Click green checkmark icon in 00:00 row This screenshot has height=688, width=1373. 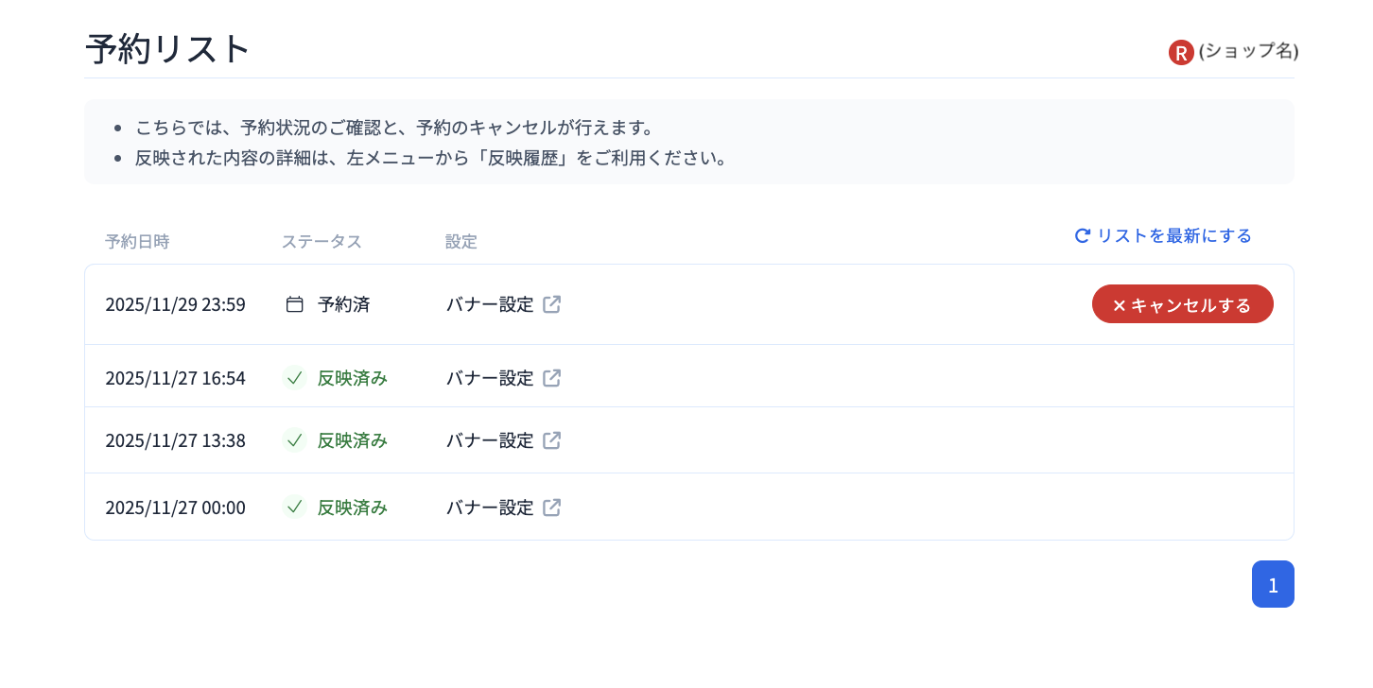pos(295,507)
